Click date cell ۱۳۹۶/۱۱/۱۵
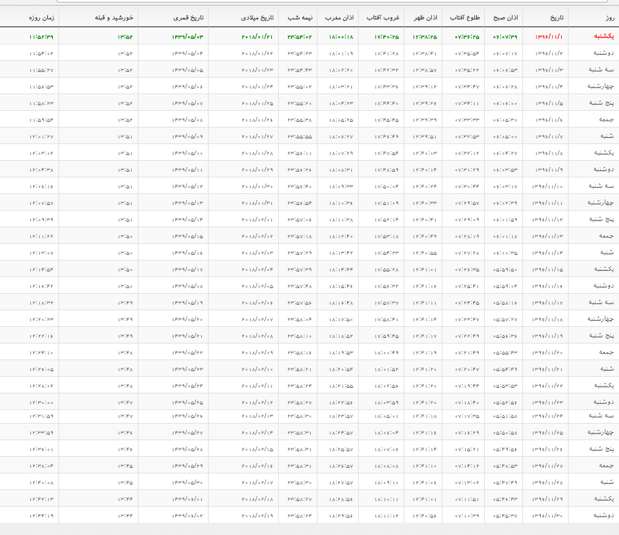The width and height of the screenshot is (619, 535). (x=547, y=270)
